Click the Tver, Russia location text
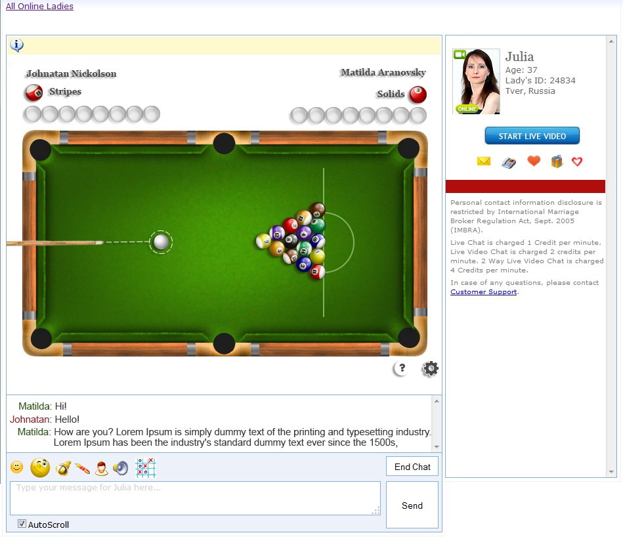The height and width of the screenshot is (558, 623). tap(530, 91)
